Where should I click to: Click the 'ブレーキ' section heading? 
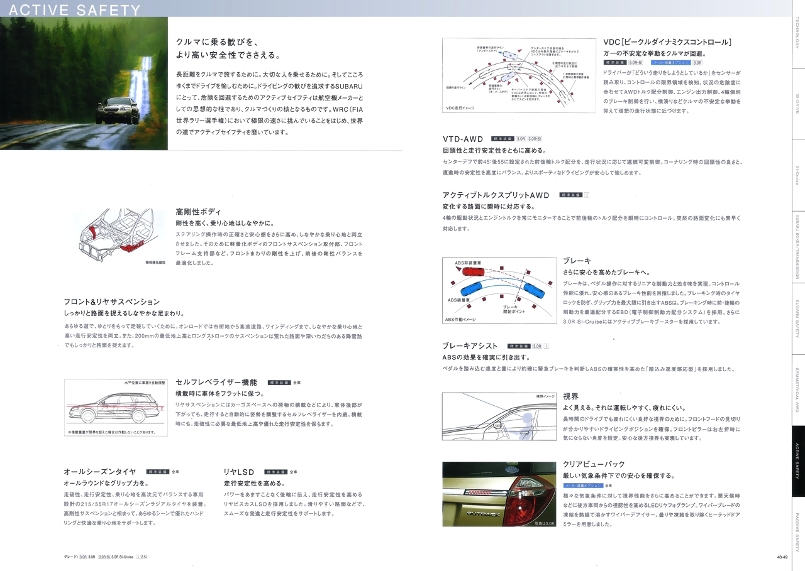[x=577, y=261]
